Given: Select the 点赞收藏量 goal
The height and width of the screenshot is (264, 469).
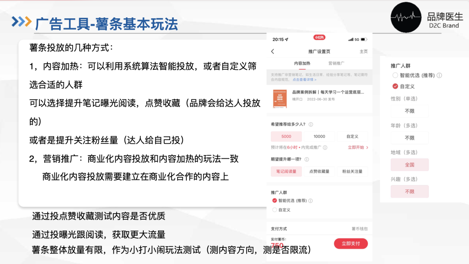Looking at the screenshot, I should pyautogui.click(x=319, y=171).
